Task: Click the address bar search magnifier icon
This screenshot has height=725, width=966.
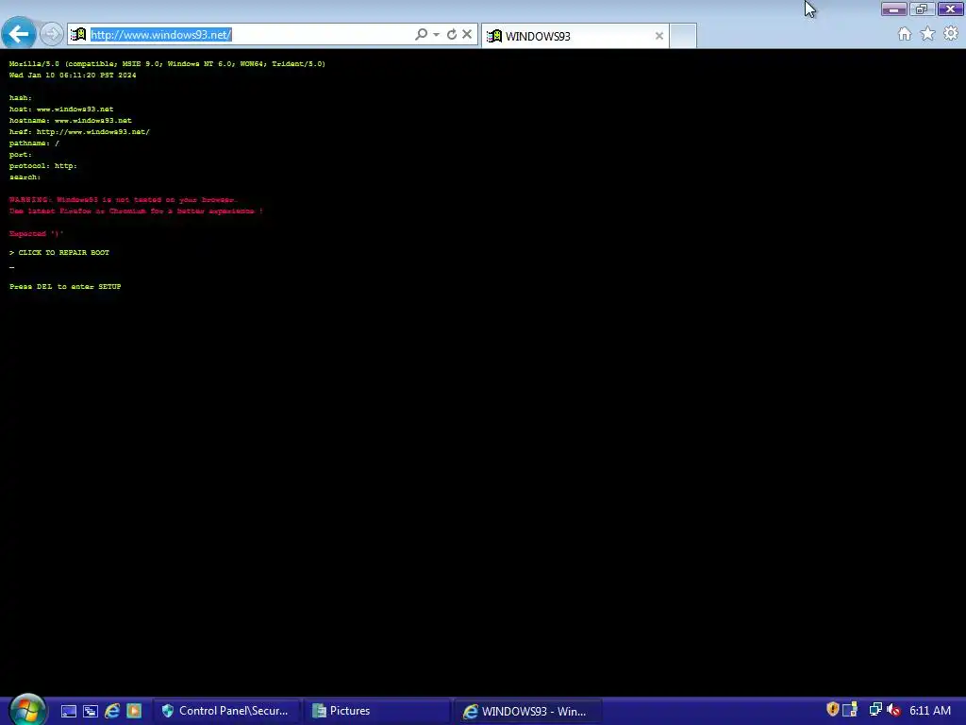Action: [422, 35]
